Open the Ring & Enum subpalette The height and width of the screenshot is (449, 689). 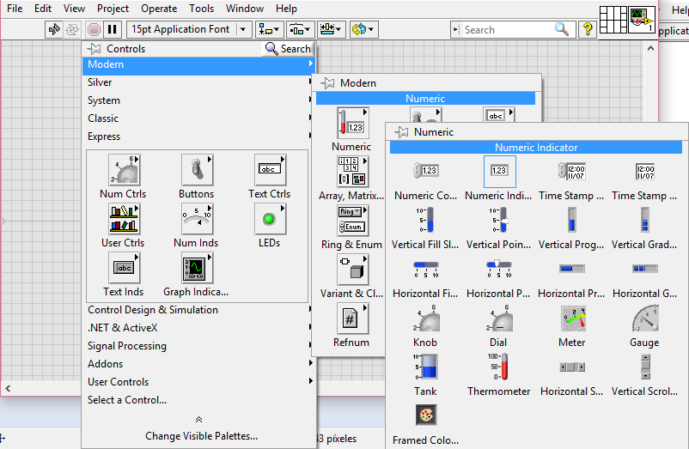pyautogui.click(x=352, y=221)
